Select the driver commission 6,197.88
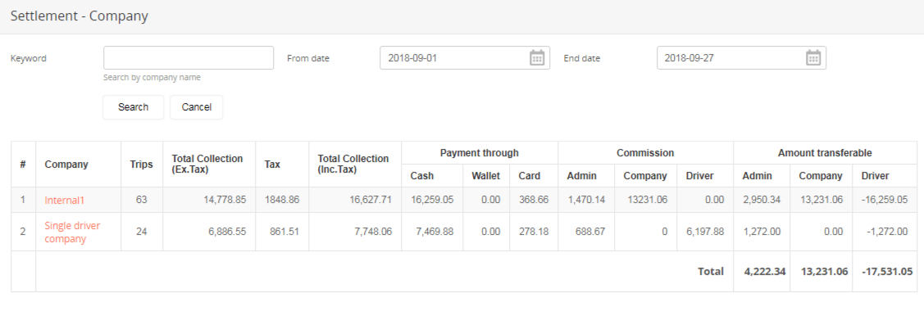 (x=704, y=232)
